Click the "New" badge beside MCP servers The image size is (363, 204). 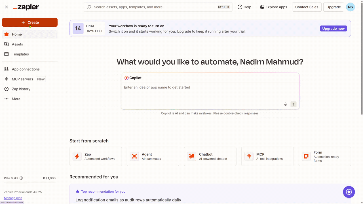tap(41, 79)
